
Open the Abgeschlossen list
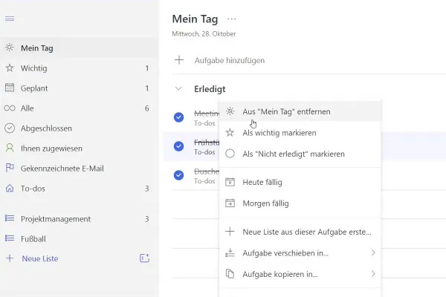[79, 128]
